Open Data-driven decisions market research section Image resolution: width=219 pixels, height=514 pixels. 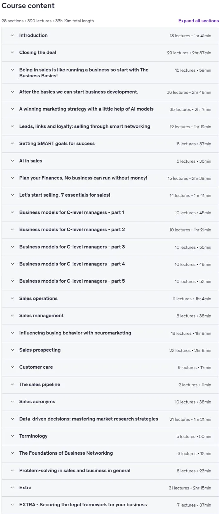point(110,419)
